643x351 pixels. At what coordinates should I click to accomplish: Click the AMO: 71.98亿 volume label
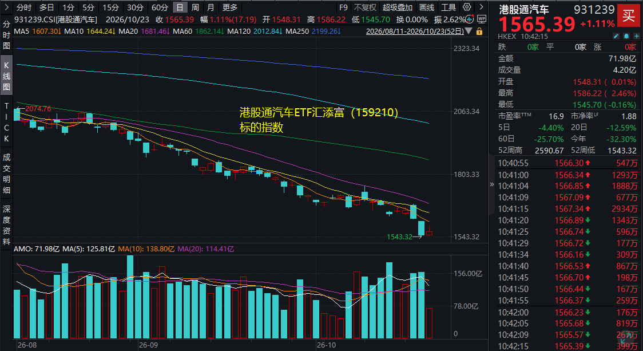(37, 249)
